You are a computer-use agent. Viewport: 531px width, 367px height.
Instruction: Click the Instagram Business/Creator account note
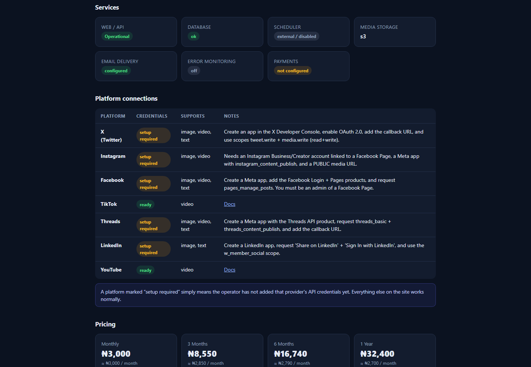(x=322, y=160)
